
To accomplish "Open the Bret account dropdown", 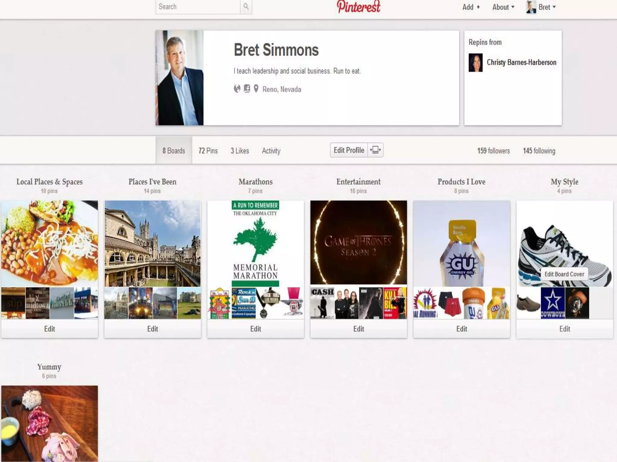I will 547,7.
